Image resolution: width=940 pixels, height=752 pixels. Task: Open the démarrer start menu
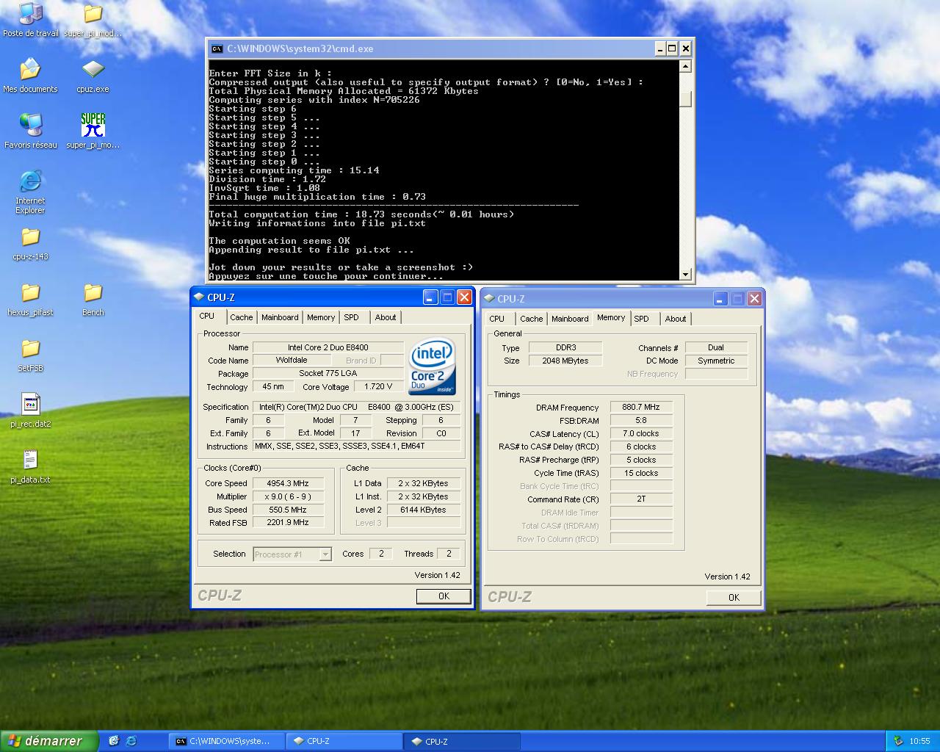coord(48,741)
